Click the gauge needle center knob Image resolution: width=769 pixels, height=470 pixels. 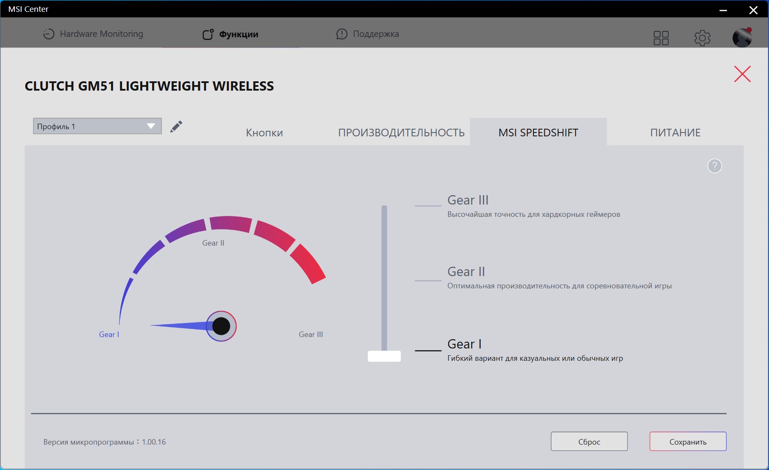[221, 326]
